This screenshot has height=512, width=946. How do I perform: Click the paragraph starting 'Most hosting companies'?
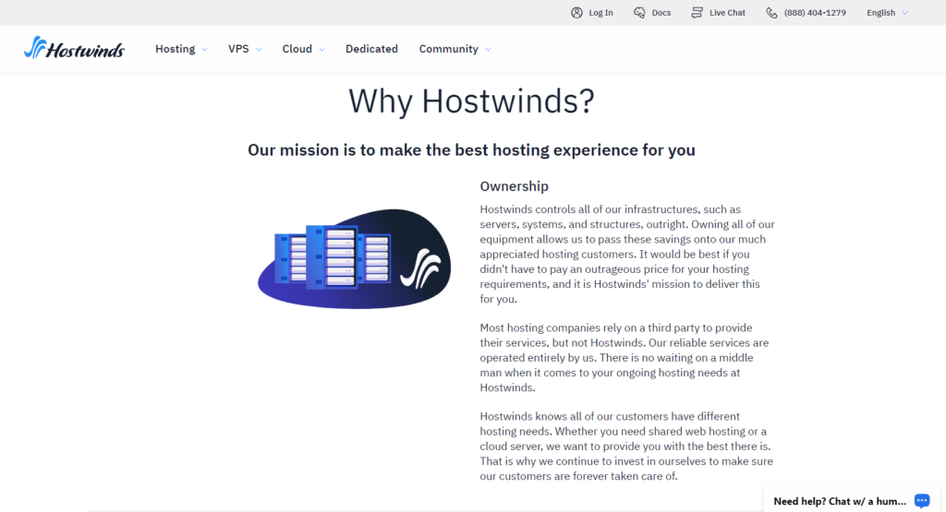tap(625, 358)
